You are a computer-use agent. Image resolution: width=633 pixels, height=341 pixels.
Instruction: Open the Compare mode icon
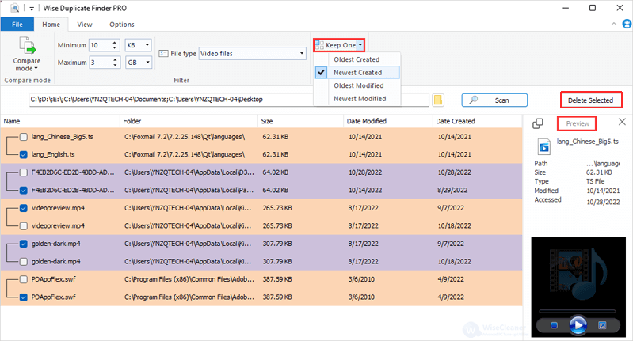27,45
